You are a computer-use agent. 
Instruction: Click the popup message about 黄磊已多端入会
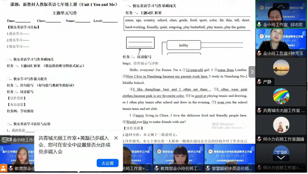tap(74, 145)
